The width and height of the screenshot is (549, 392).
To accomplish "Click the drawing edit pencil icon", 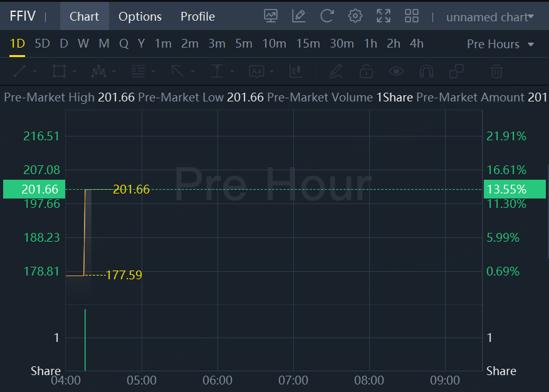I will pos(299,16).
